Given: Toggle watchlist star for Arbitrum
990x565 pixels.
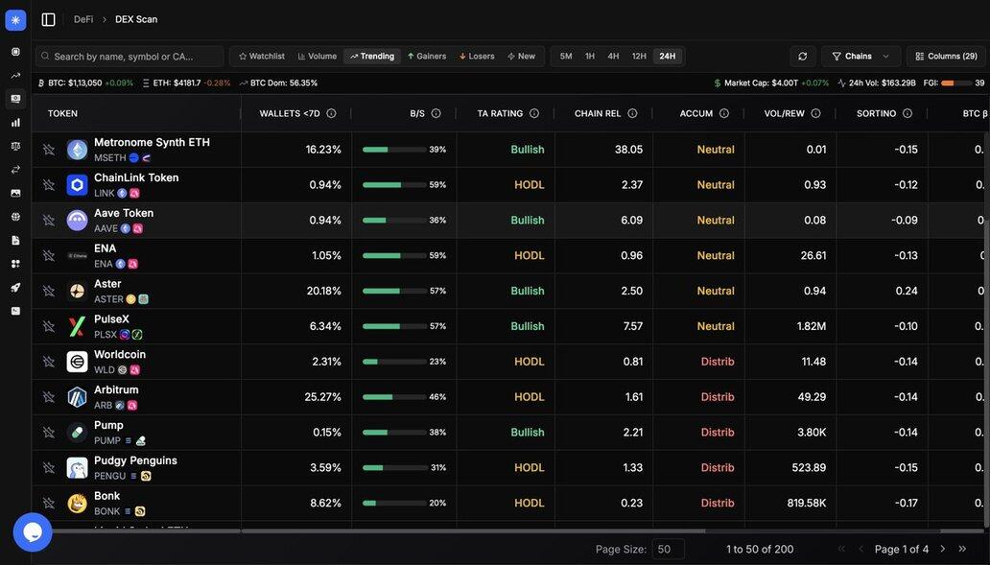Looking at the screenshot, I should coord(49,397).
